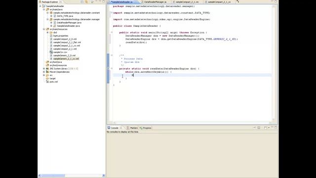The image size is (316, 178).
Task: Select sampleCompact_2_0.xml file
Action: pos(65,39)
